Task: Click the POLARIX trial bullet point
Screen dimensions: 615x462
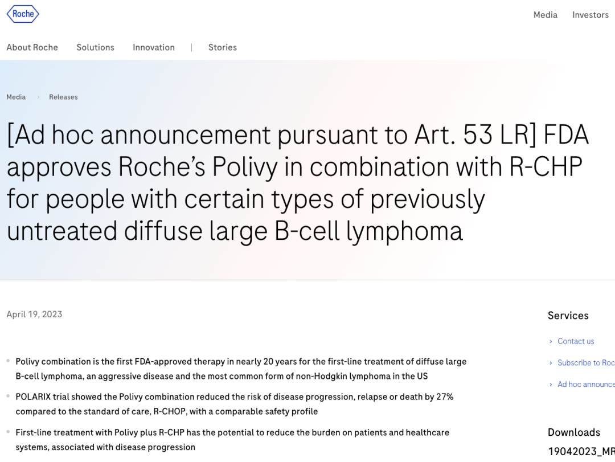Action: tap(235, 404)
